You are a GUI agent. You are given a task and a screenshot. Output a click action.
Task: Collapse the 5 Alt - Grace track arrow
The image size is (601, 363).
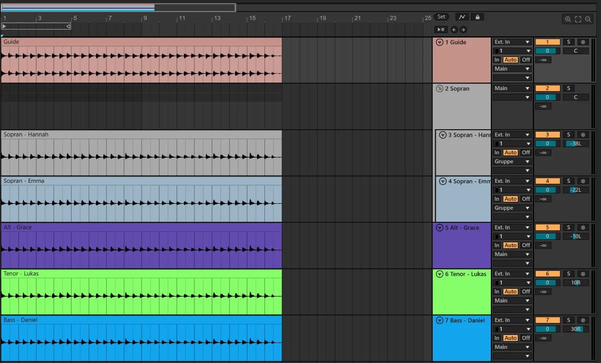coord(440,228)
